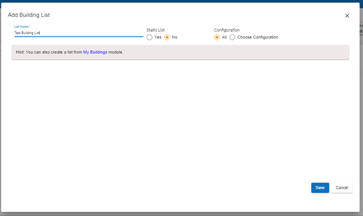
Task: Select the All configuration radio button
Action: (x=217, y=37)
